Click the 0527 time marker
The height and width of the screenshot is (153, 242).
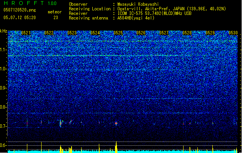coord(164,33)
